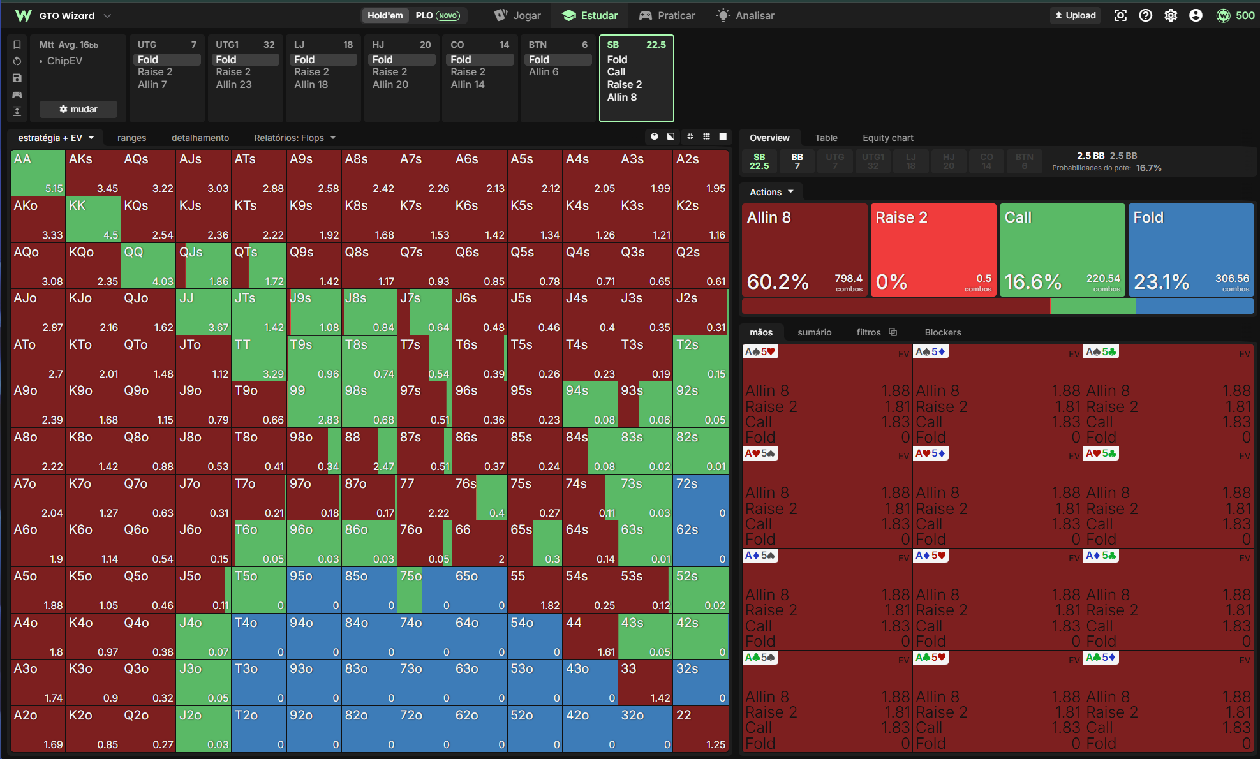1260x759 pixels.
Task: Switch to the Equity chart tab
Action: click(887, 138)
